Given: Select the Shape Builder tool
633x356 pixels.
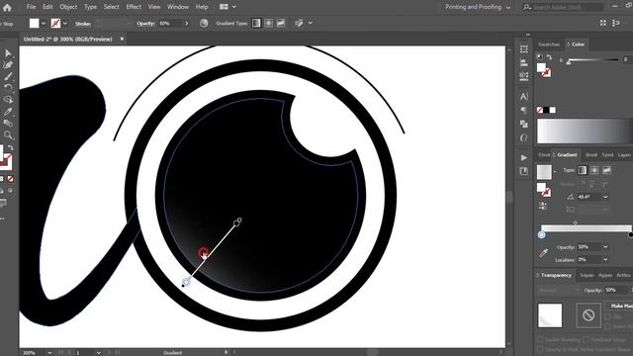Looking at the screenshot, I should tap(8, 99).
